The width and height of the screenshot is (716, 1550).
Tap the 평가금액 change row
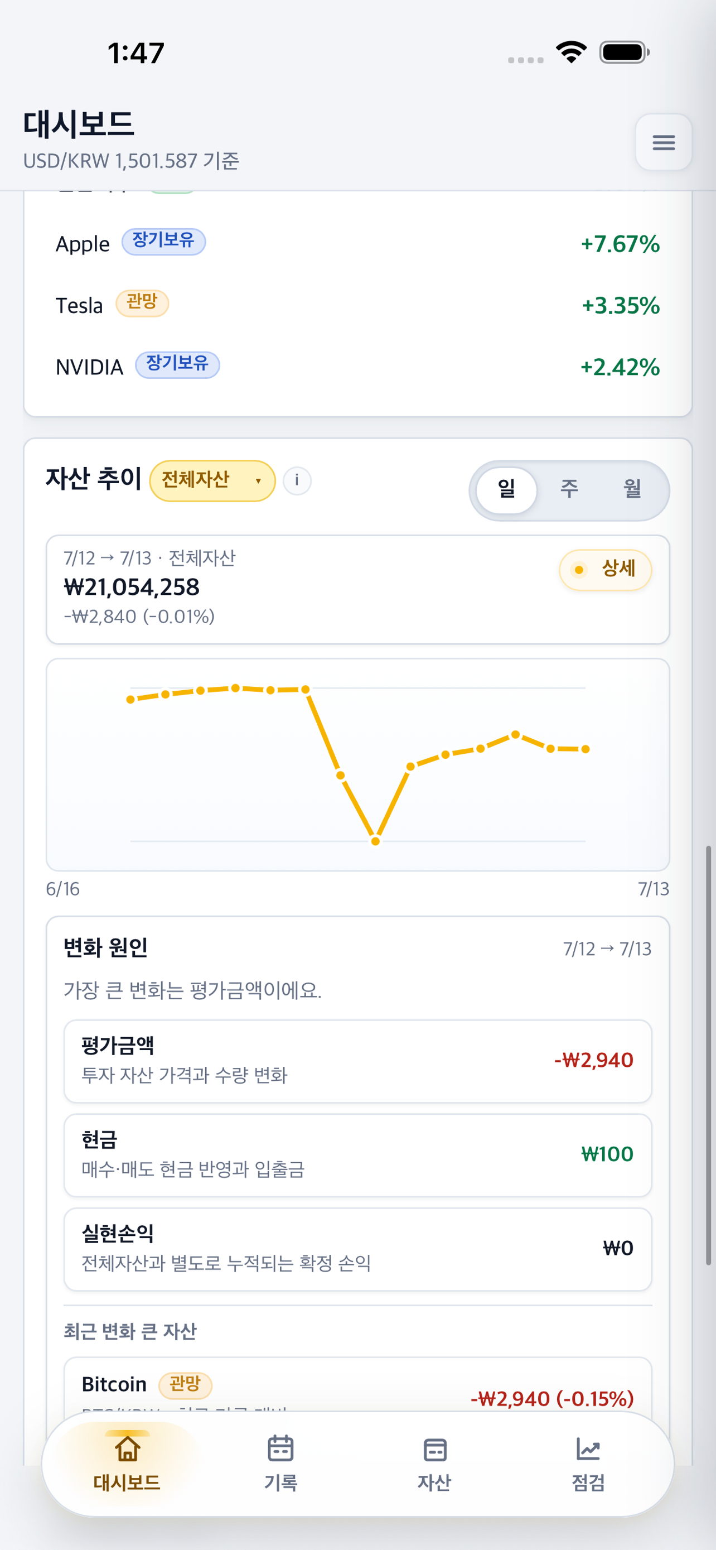(357, 1061)
